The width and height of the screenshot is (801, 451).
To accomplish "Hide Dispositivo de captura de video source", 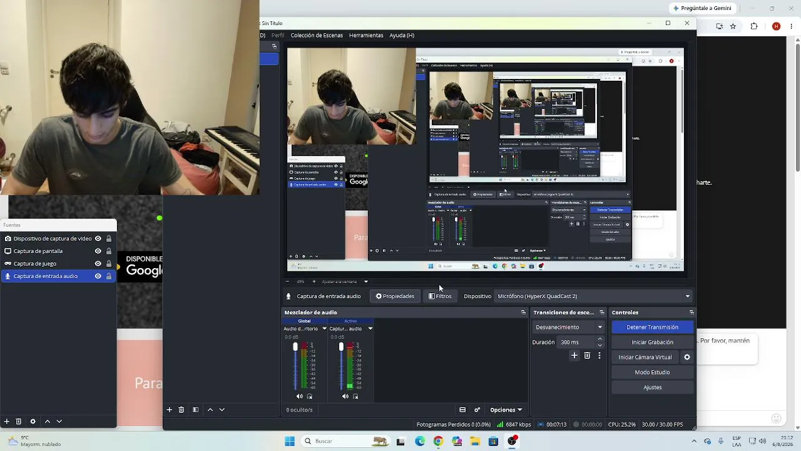I will pos(98,239).
